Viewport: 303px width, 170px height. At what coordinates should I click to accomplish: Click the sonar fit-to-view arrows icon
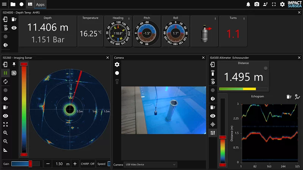pos(5,125)
